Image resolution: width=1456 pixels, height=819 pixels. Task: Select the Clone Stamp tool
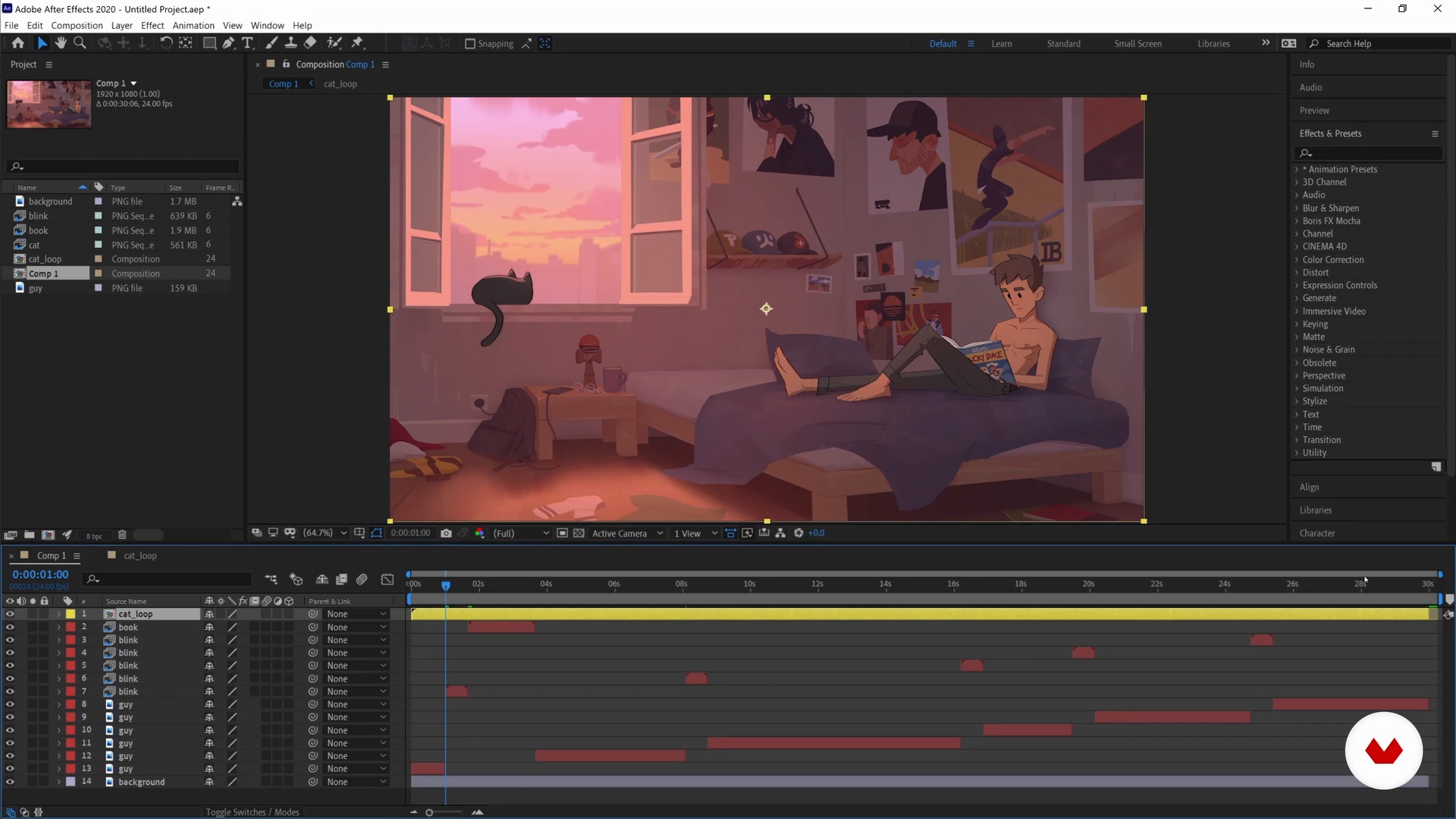pyautogui.click(x=290, y=43)
